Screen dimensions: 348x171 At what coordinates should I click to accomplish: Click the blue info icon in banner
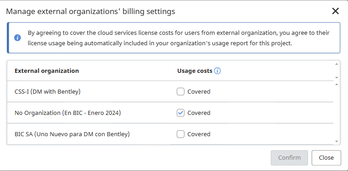click(18, 38)
